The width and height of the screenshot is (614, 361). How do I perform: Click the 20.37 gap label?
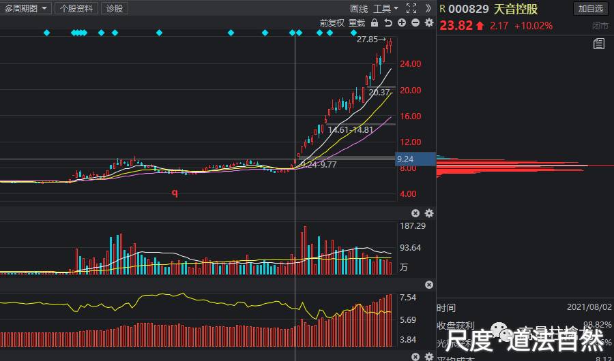(379, 93)
